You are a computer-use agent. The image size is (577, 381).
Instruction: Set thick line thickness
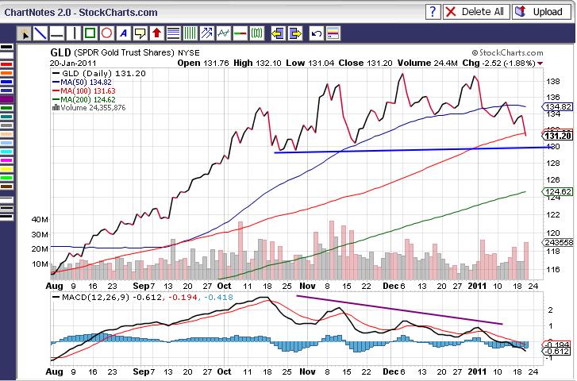coord(7,217)
